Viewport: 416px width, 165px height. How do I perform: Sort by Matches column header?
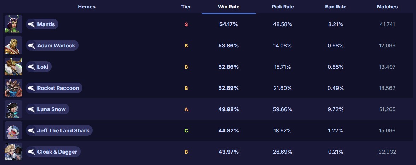coord(387,7)
